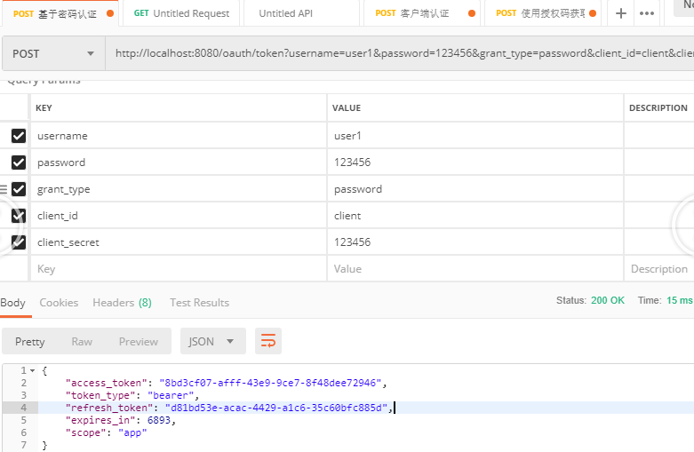The image size is (694, 452).
Task: Select the Preview view button
Action: coord(138,341)
